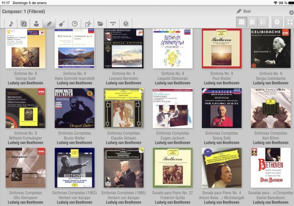This screenshot has height=206, width=294.
Task: Open Hans Schmidt-Isserstedt Sinfonia No. 9 cover
Action: click(74, 49)
